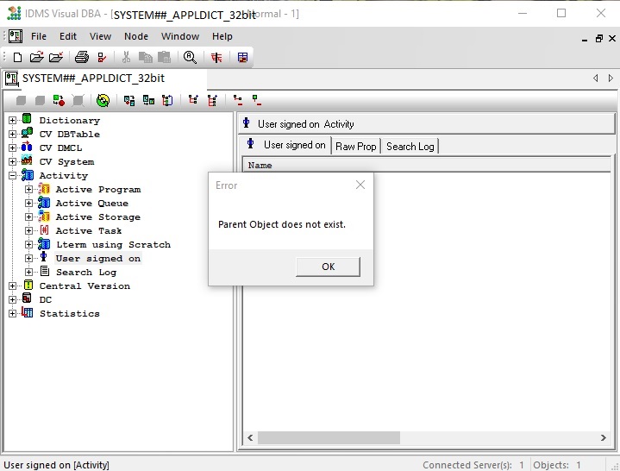
Task: Select Lterm using Scratch tree item
Action: click(x=113, y=244)
